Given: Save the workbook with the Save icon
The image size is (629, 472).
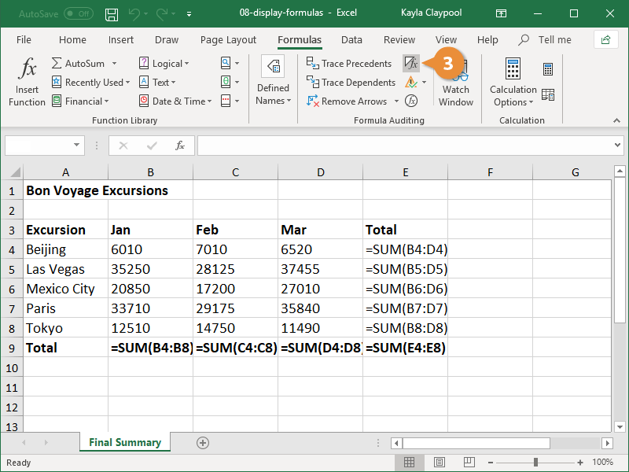Looking at the screenshot, I should [112, 14].
